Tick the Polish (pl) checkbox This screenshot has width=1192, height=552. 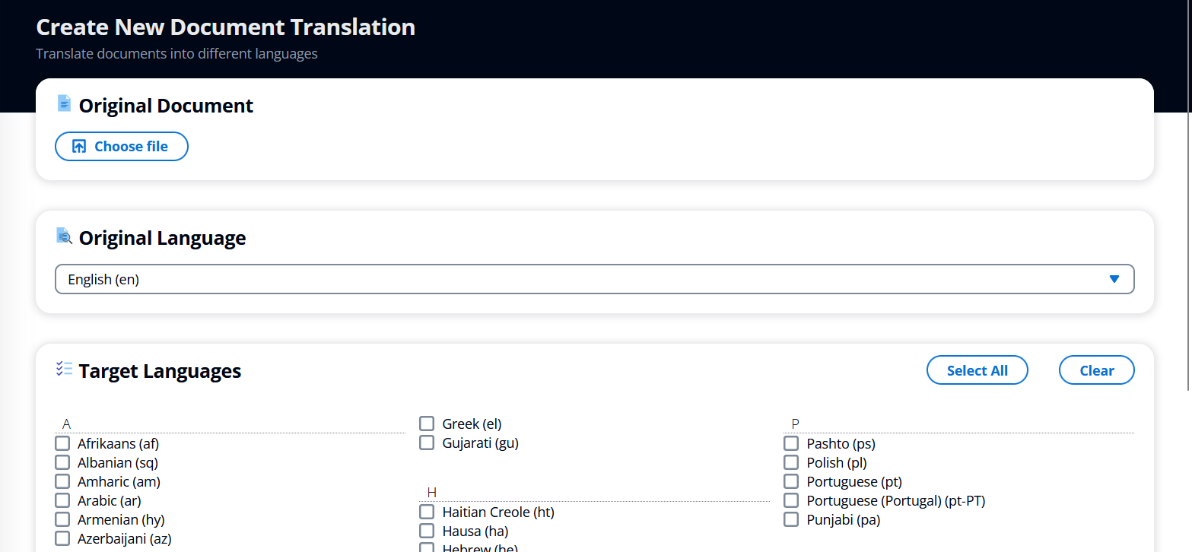[x=791, y=462]
